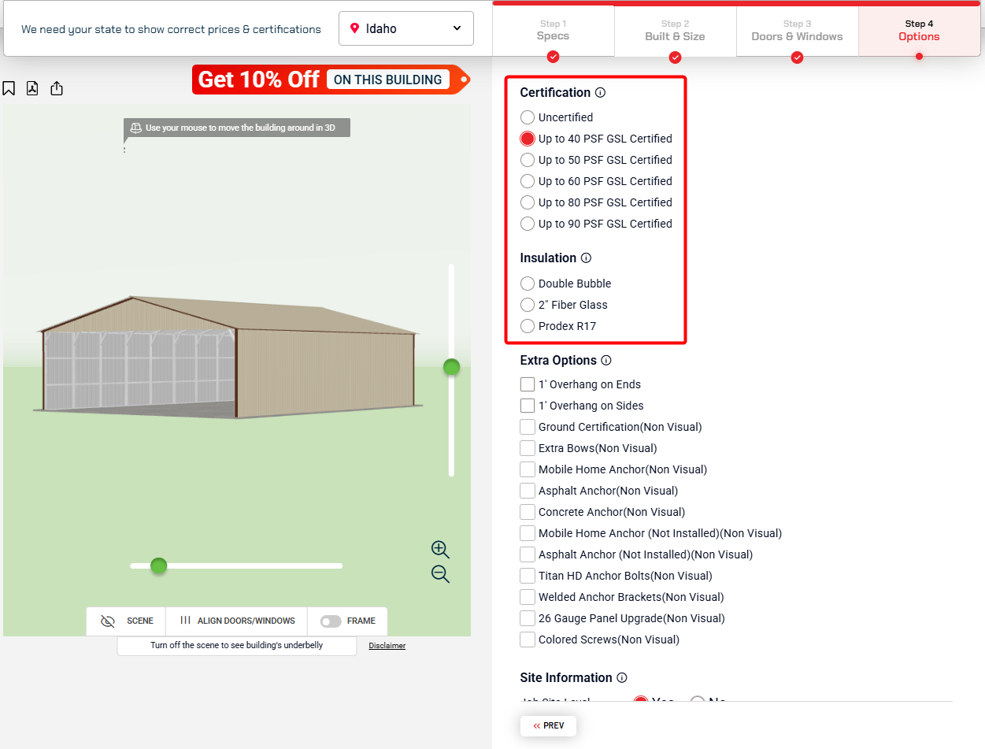Go to Step 3 Doors & Windows tab

click(797, 32)
